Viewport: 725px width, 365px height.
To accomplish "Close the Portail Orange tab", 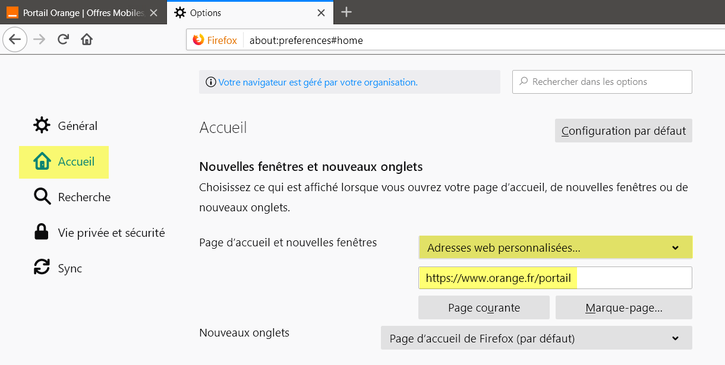I will (154, 12).
